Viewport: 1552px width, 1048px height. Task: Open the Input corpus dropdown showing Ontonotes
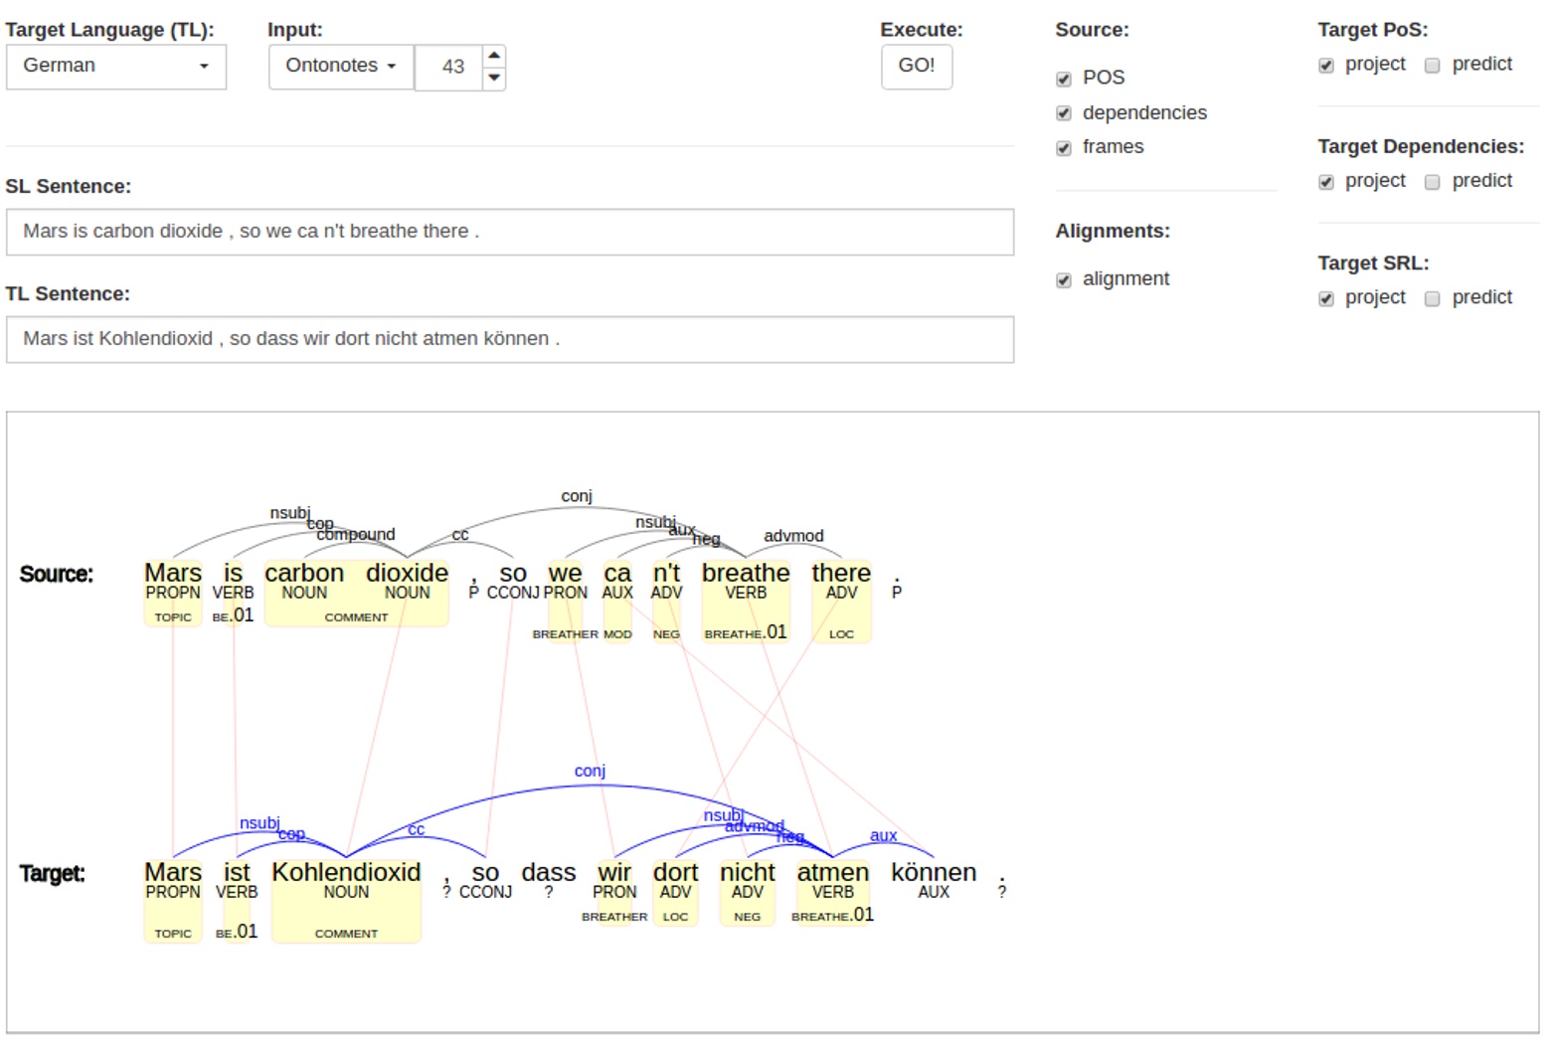(x=340, y=66)
